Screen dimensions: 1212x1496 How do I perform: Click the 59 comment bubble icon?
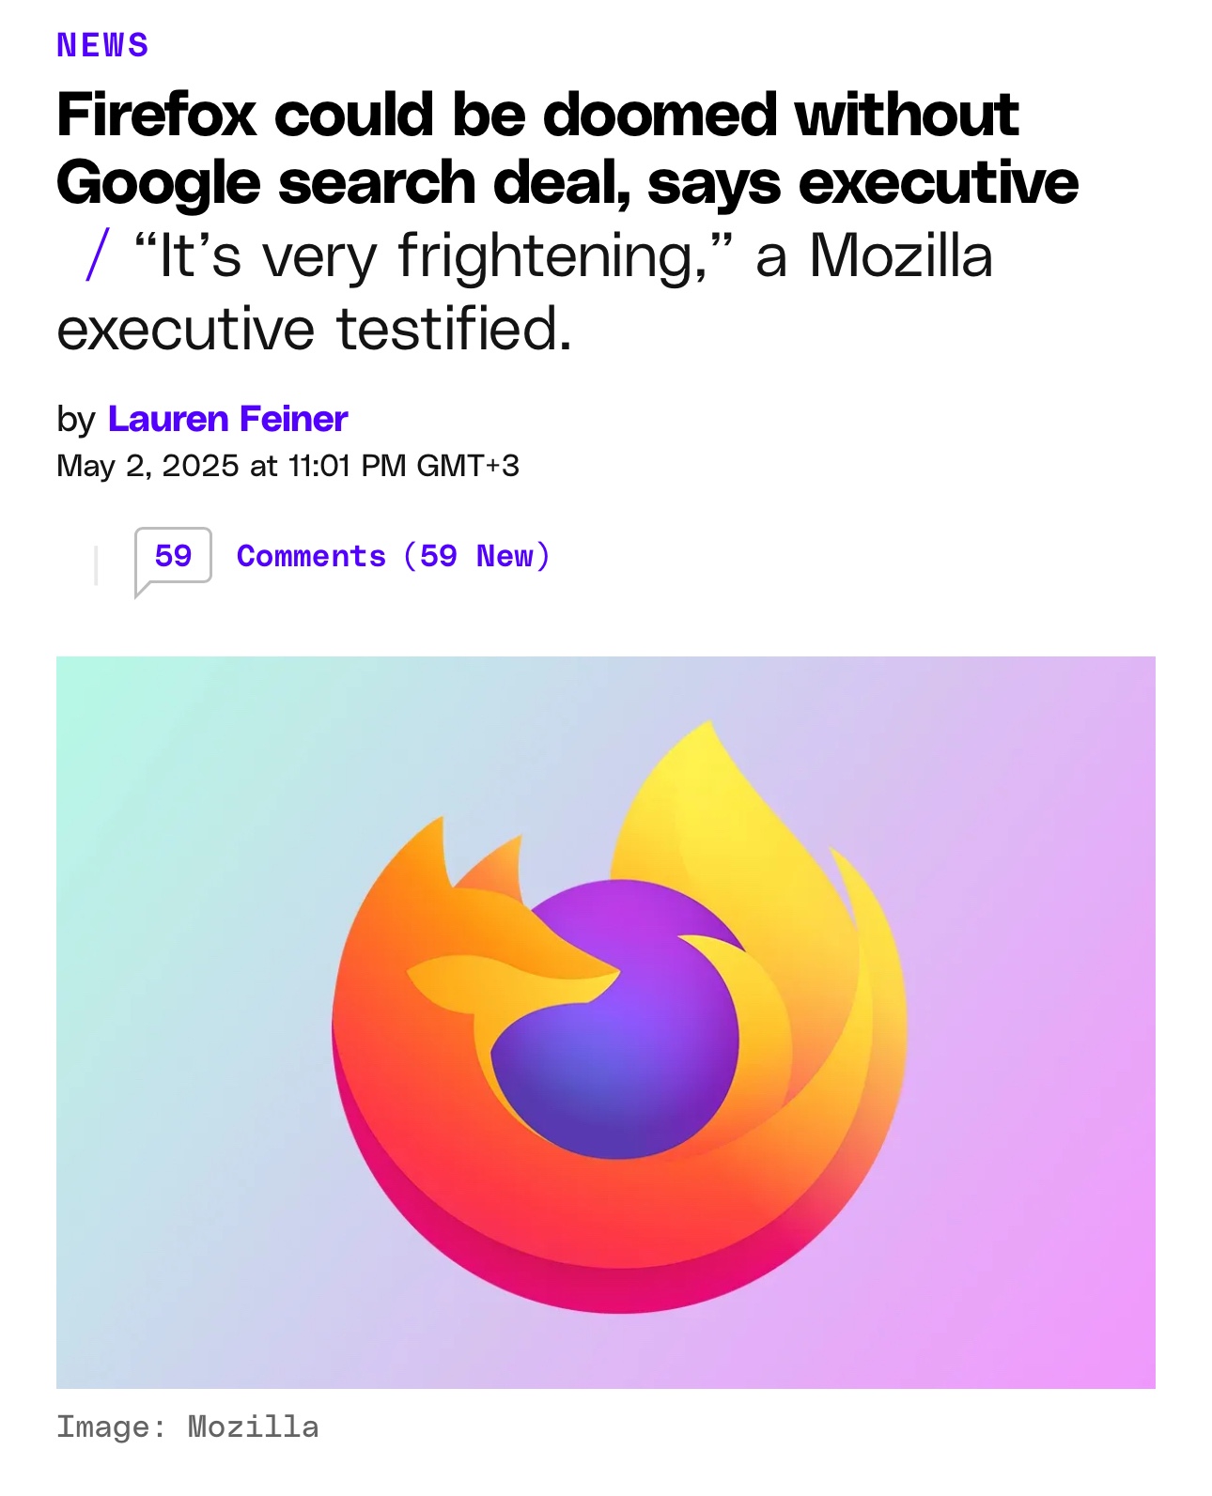click(x=173, y=561)
